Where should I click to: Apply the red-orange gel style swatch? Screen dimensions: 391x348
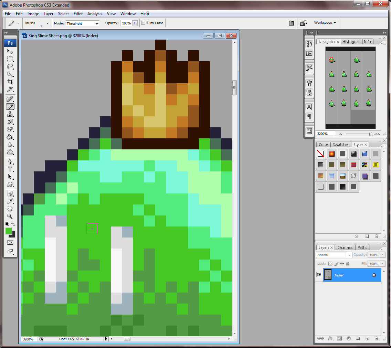click(331, 154)
